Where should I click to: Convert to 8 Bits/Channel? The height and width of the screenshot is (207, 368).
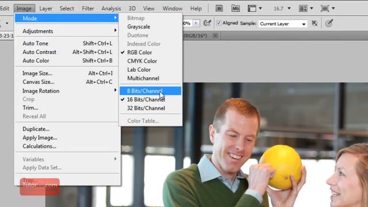pyautogui.click(x=151, y=91)
